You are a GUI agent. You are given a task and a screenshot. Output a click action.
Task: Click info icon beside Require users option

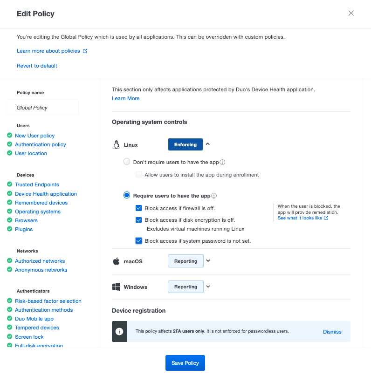(x=214, y=196)
